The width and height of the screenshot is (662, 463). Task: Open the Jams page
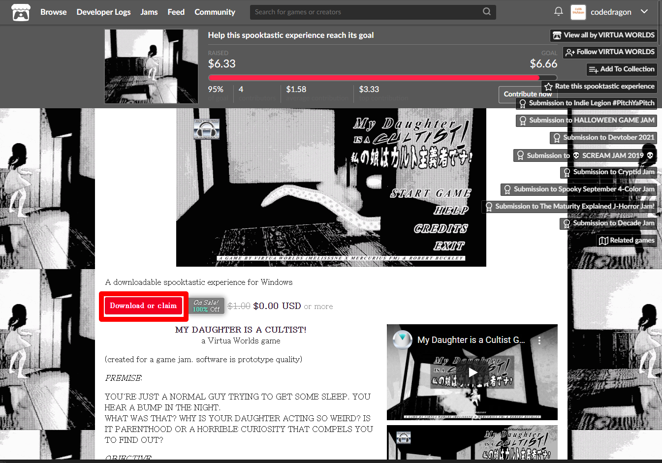(149, 12)
